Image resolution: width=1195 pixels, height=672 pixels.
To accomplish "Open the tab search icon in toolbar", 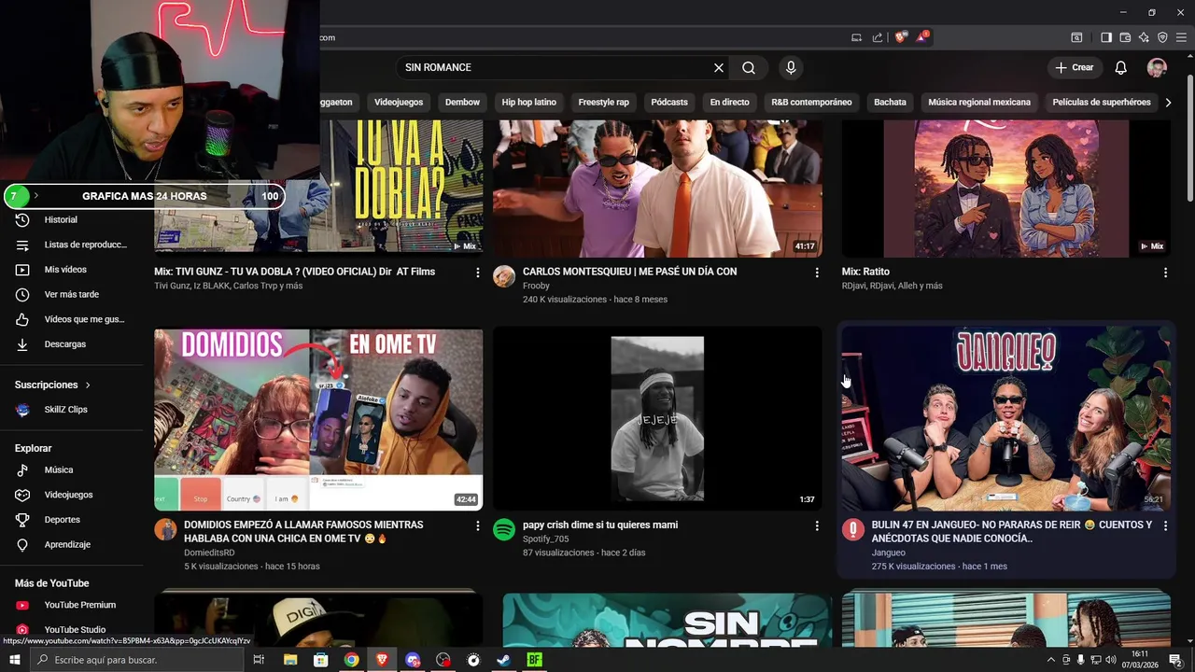I will (1076, 37).
